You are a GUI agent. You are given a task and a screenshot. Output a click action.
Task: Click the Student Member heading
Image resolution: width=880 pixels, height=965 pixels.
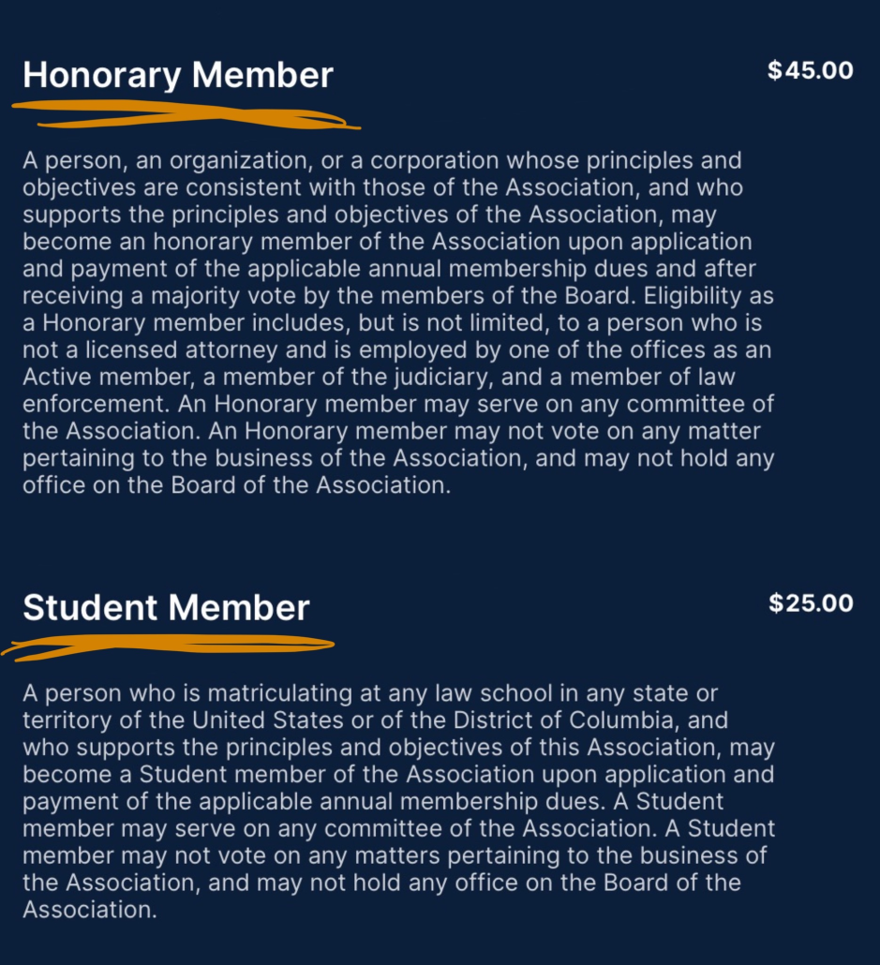coord(166,608)
